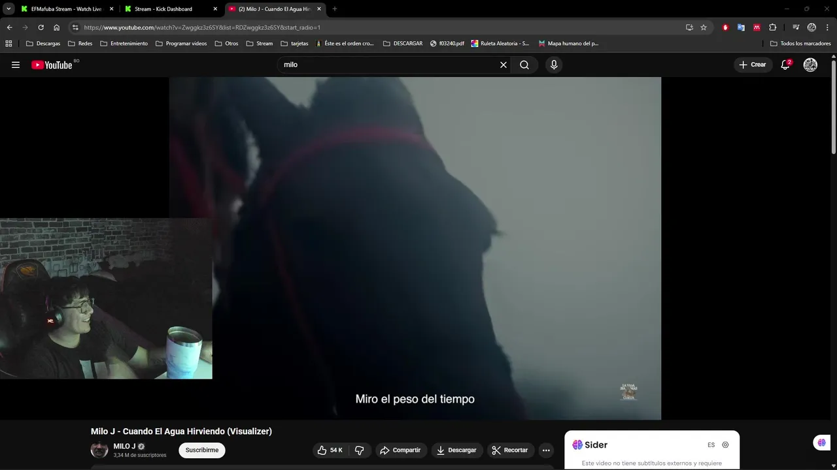
Task: Open the tarjetas bookmark folder
Action: point(294,44)
